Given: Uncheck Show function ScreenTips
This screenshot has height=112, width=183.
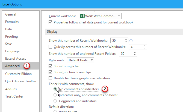Looking at the screenshot, I should tap(50, 72).
